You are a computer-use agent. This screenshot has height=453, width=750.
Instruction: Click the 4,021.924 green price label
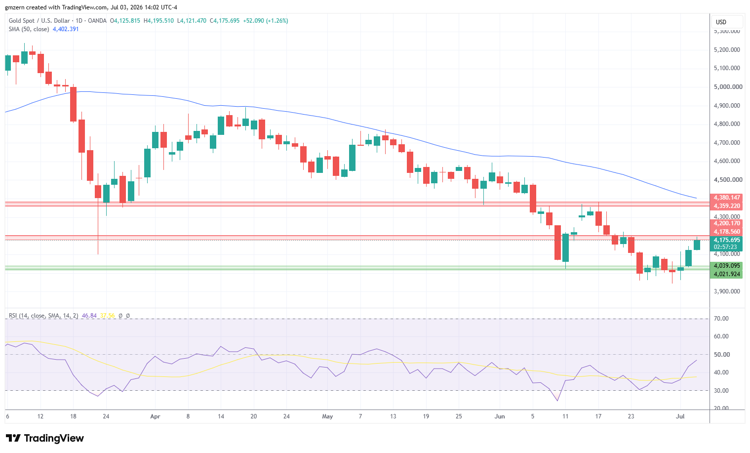click(726, 274)
